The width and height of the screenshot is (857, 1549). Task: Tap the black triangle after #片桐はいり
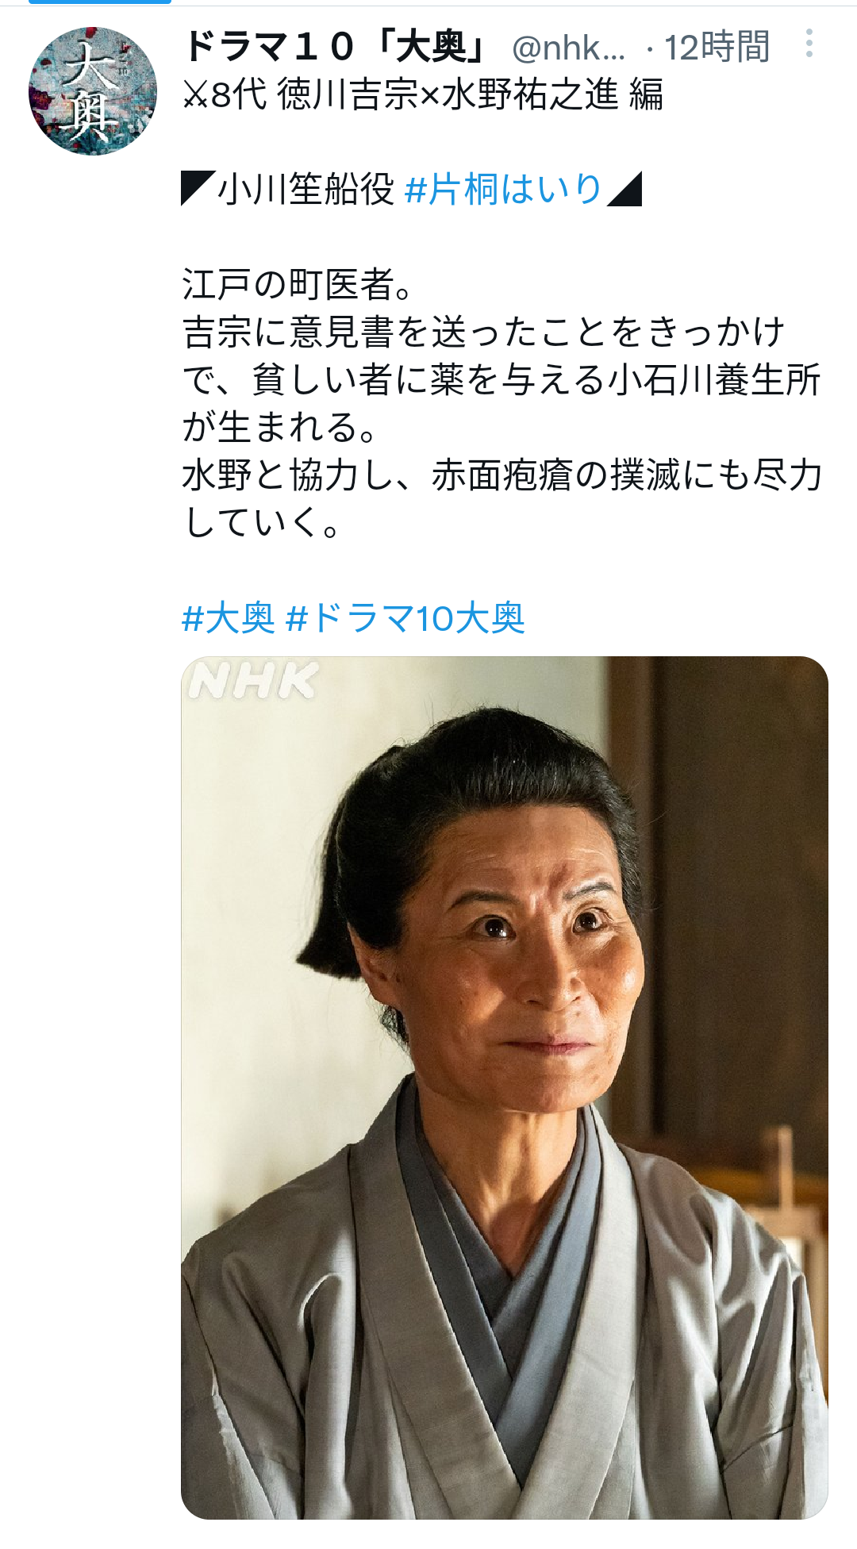tap(624, 189)
